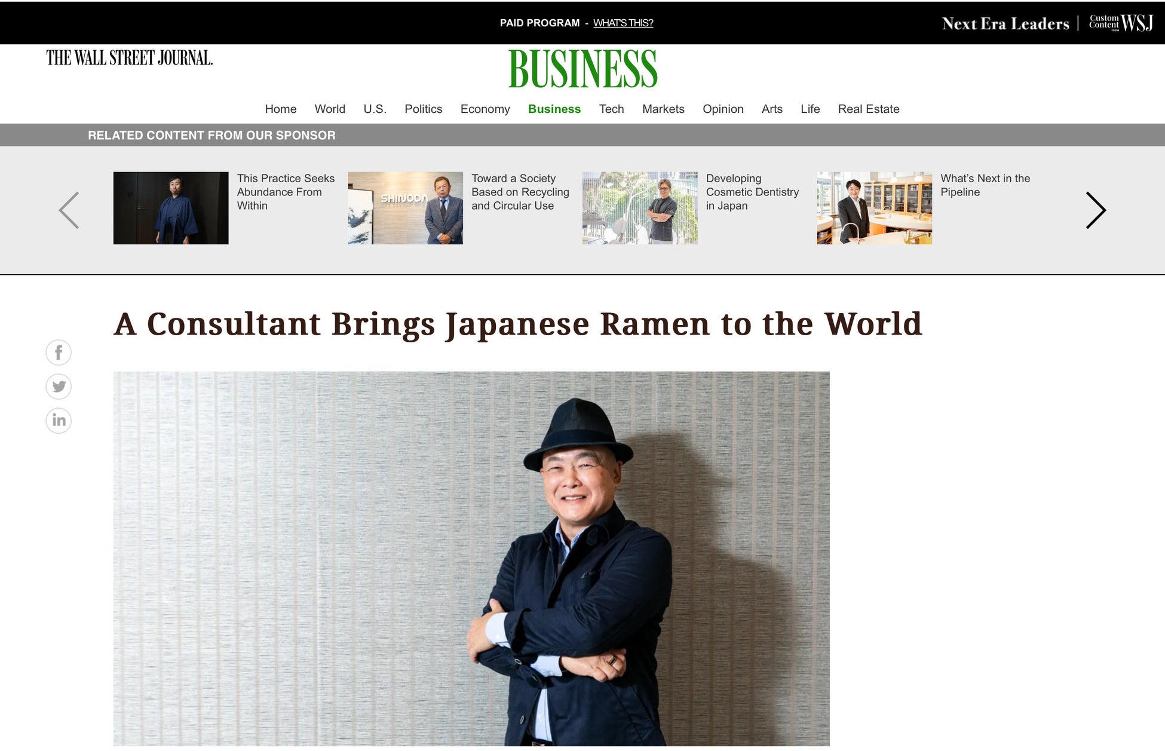Click the WHAT'S THIS? link

[623, 23]
